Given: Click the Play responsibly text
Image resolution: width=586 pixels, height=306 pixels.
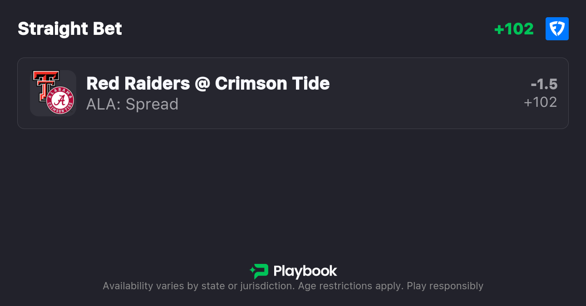Looking at the screenshot, I should coord(445,286).
